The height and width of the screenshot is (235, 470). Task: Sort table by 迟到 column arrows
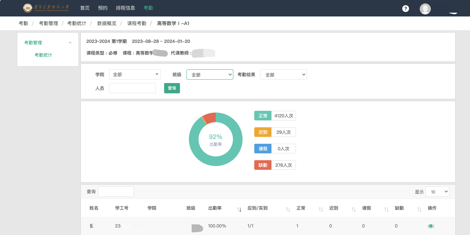point(353,209)
